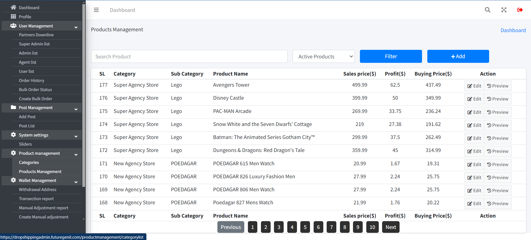This screenshot has width=531, height=240.
Task: Go to page 5 of products
Action: (305, 227)
